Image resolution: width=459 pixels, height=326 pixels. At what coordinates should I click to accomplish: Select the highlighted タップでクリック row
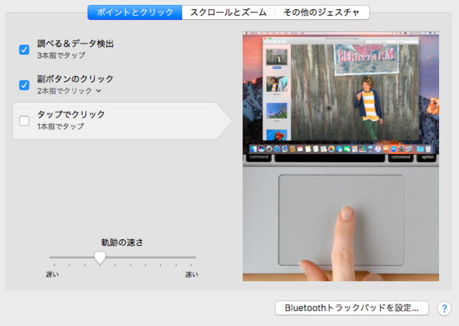click(122, 120)
